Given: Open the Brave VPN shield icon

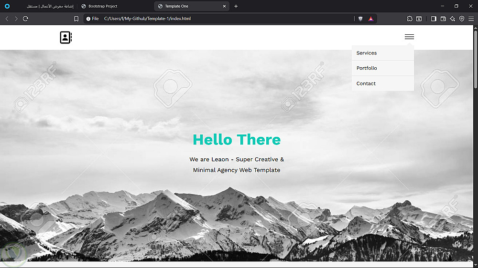Looking at the screenshot, I should 462,19.
